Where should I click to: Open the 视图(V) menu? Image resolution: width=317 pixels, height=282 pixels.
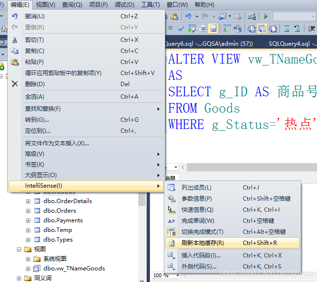coord(45,5)
